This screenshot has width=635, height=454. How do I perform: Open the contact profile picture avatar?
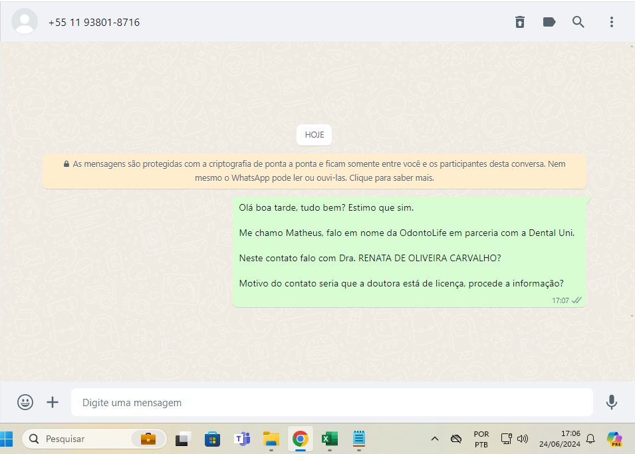click(x=25, y=21)
